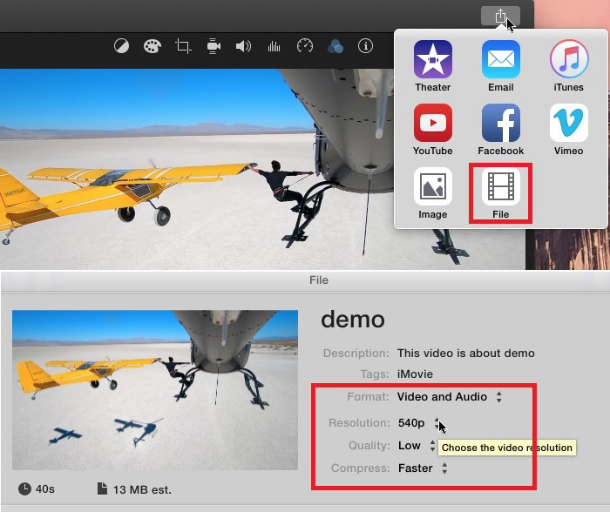This screenshot has height=512, width=610.
Task: Share the movie via Email
Action: pos(501,65)
